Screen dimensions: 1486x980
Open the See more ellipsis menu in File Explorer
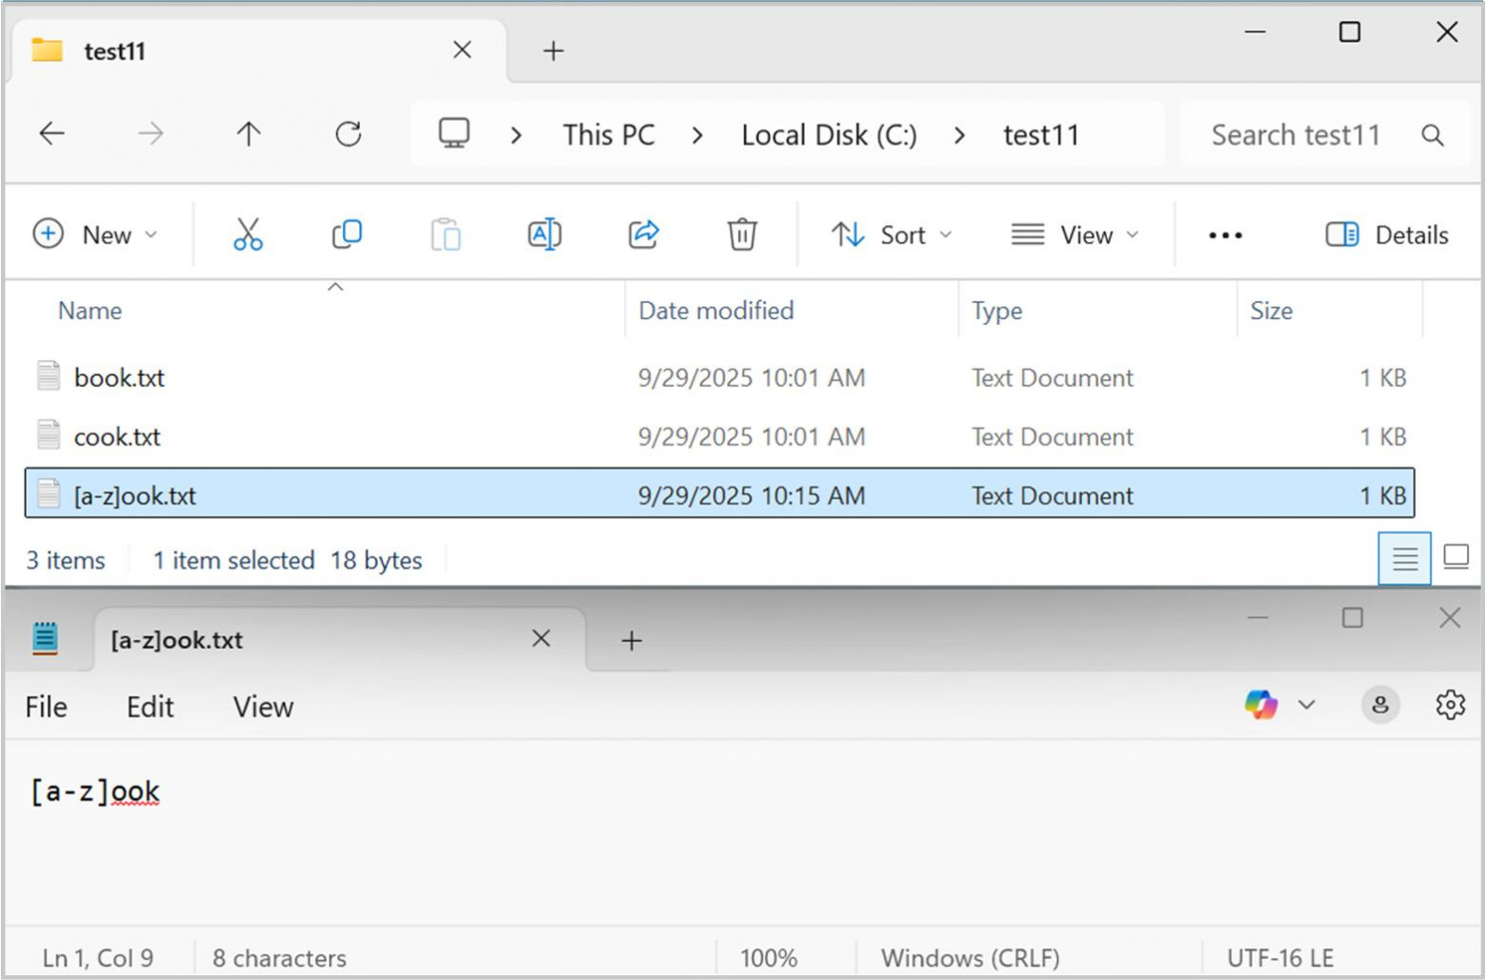(1225, 235)
